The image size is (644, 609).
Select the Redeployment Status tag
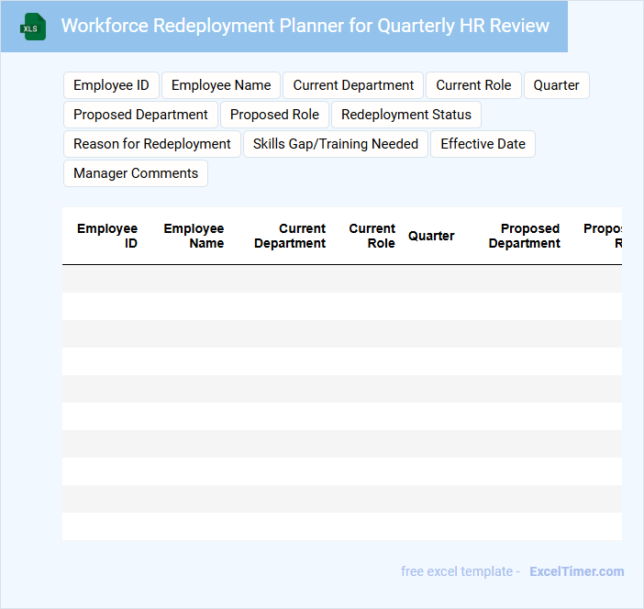click(x=406, y=115)
